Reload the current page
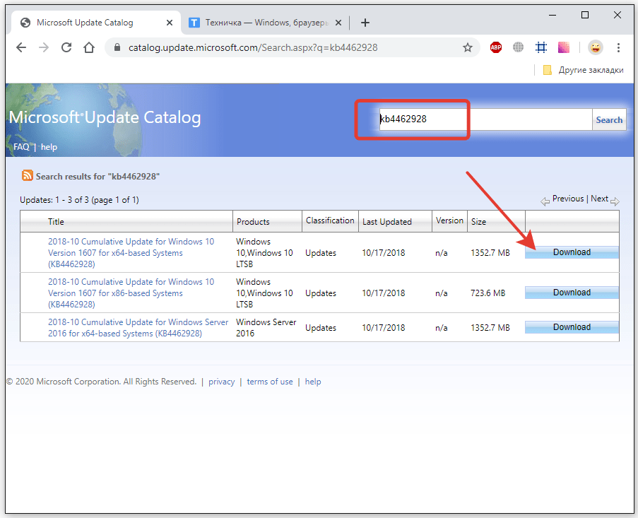 tap(66, 47)
